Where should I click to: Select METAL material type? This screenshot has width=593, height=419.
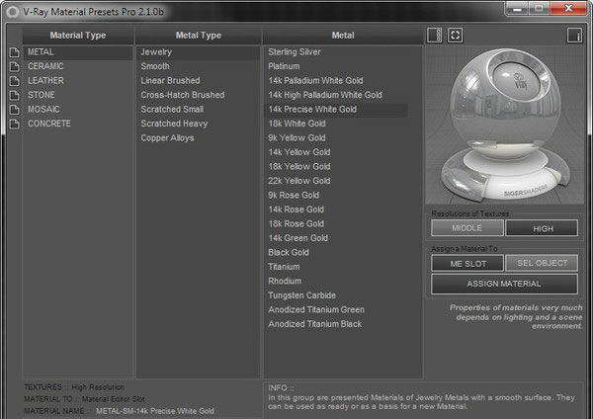(78, 52)
